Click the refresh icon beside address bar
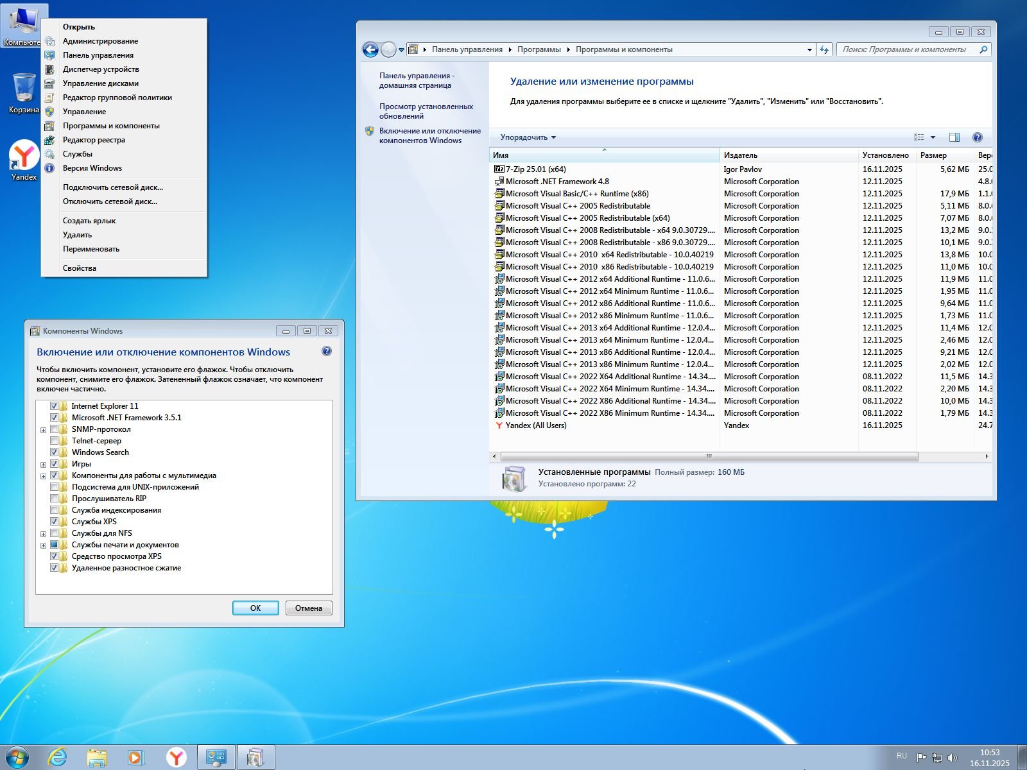 tap(825, 49)
